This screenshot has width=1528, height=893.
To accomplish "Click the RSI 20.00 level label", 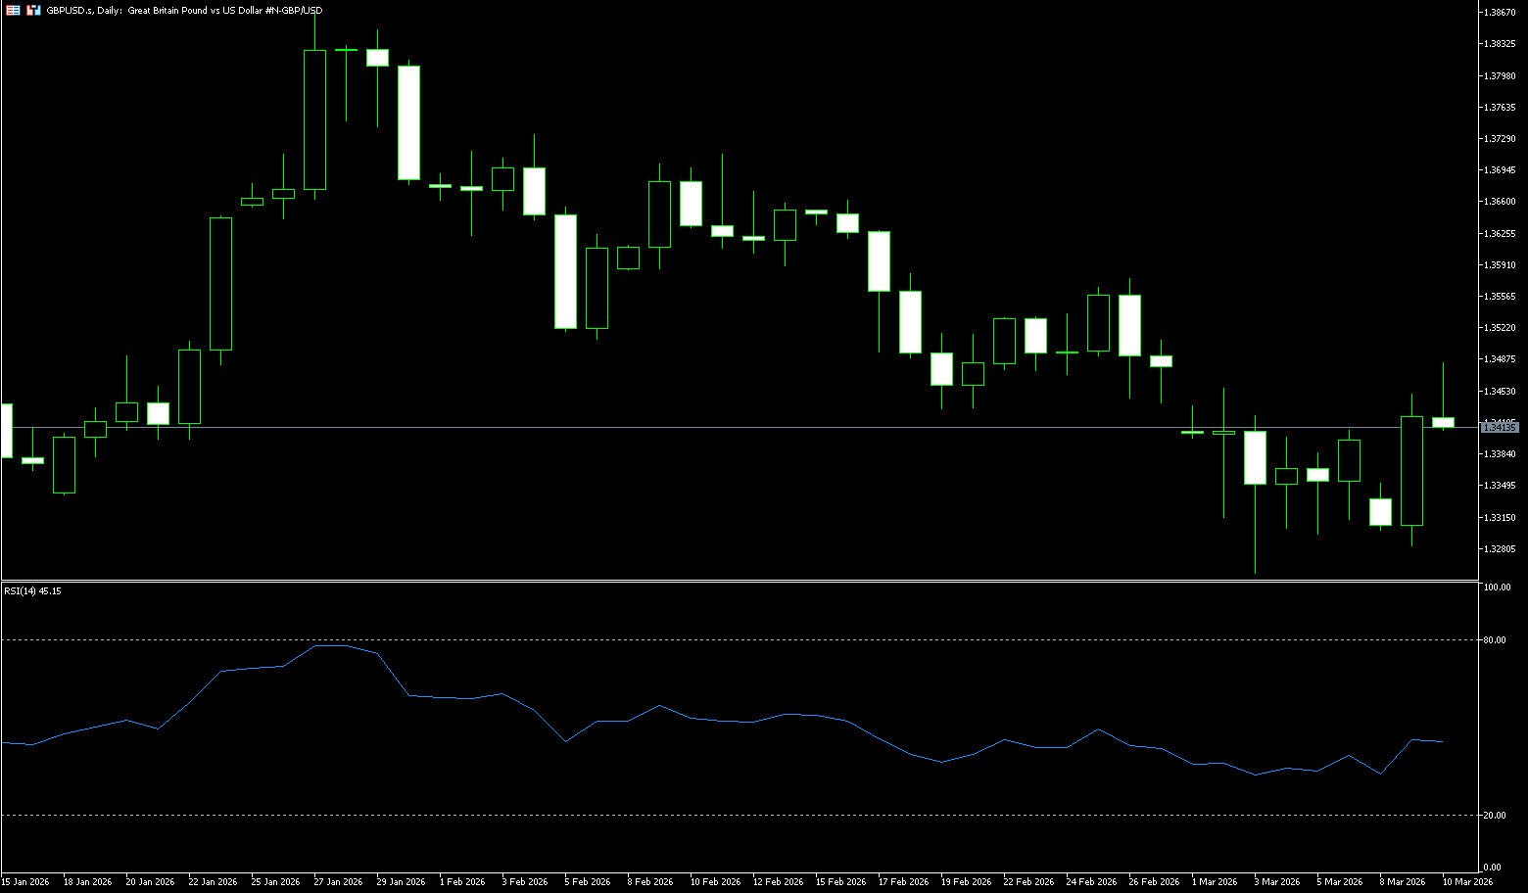I will [x=1495, y=816].
